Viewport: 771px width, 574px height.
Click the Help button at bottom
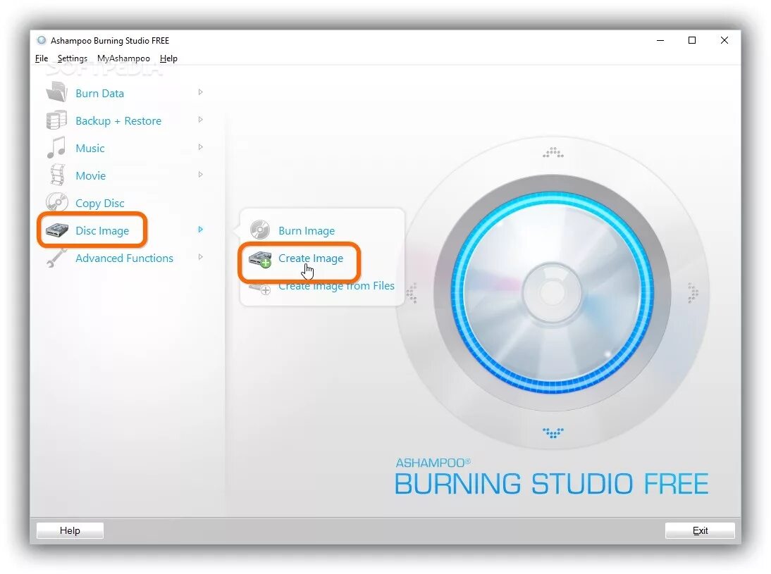(70, 530)
